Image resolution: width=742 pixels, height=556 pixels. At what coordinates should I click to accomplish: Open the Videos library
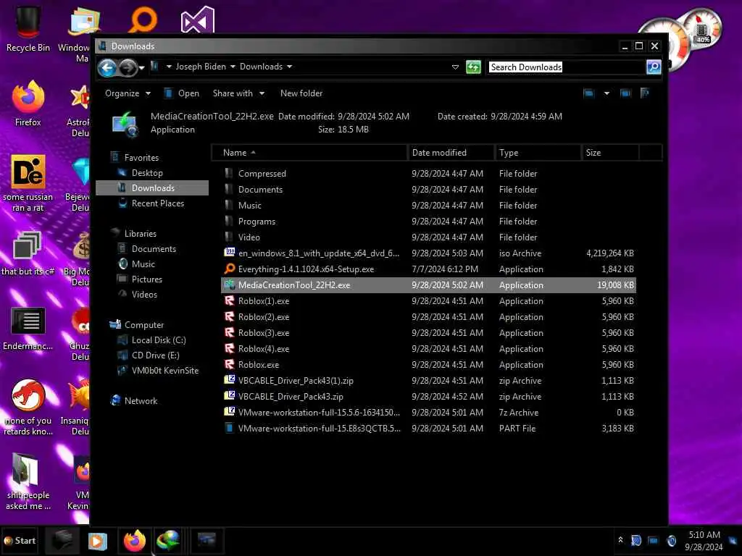click(144, 294)
